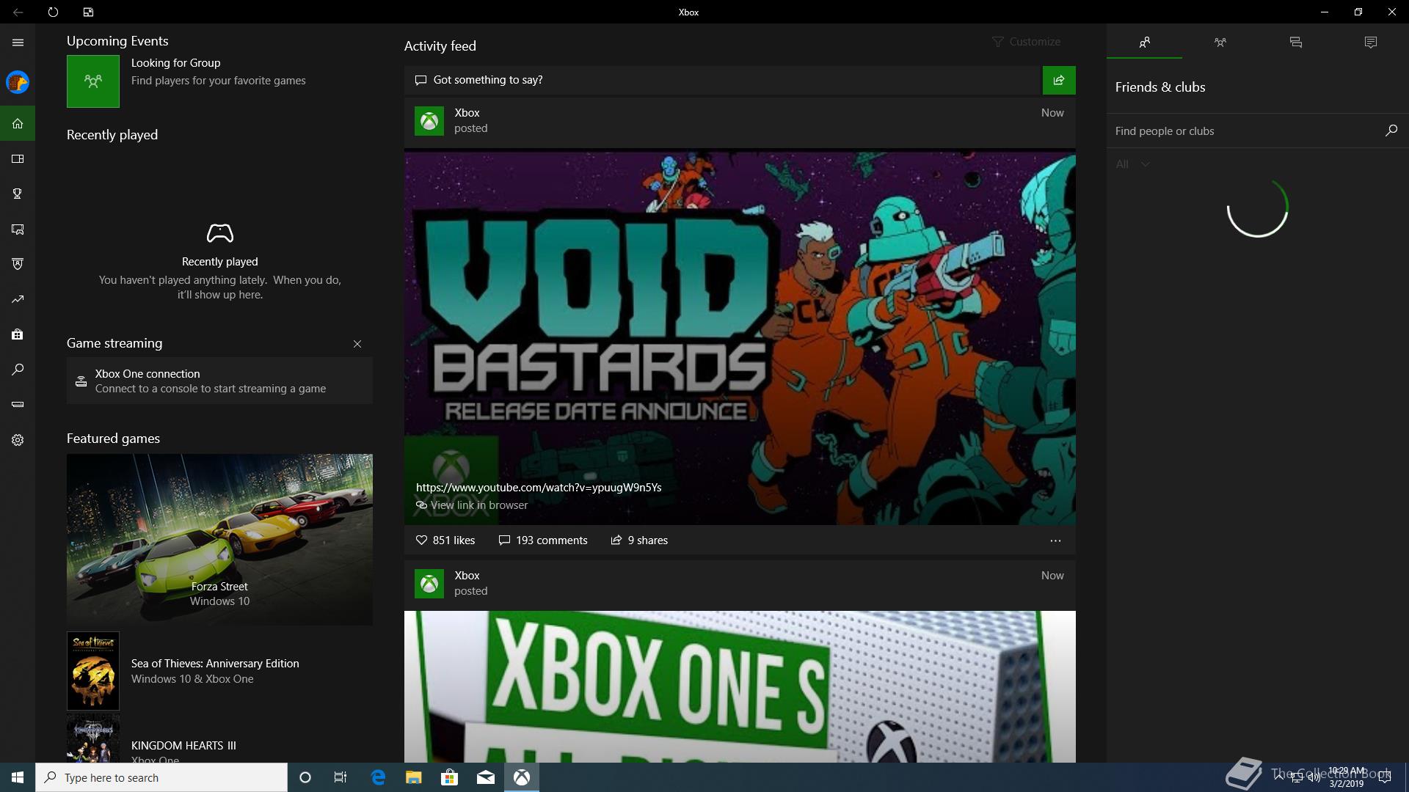
Task: Open Settings gear in the sidebar
Action: [18, 440]
